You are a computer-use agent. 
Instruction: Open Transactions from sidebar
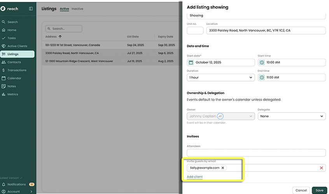click(x=17, y=70)
